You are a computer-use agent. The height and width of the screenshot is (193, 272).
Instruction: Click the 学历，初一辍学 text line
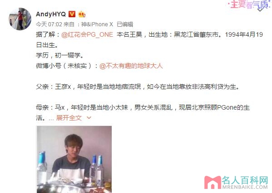60,55
